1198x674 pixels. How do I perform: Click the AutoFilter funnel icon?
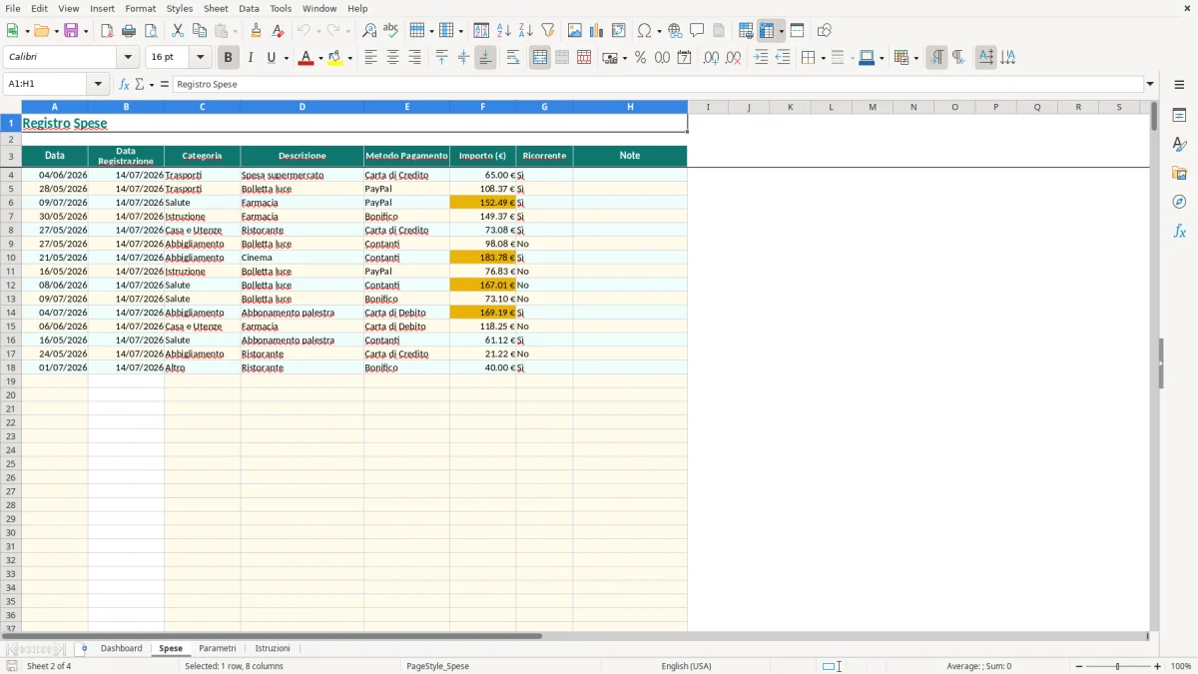coord(548,31)
